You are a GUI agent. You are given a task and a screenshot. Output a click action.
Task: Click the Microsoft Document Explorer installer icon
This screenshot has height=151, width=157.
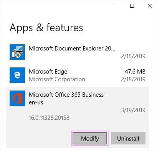[17, 52]
